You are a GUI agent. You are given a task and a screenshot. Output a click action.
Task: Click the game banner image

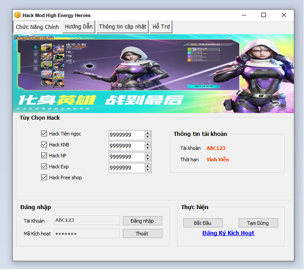tap(154, 74)
